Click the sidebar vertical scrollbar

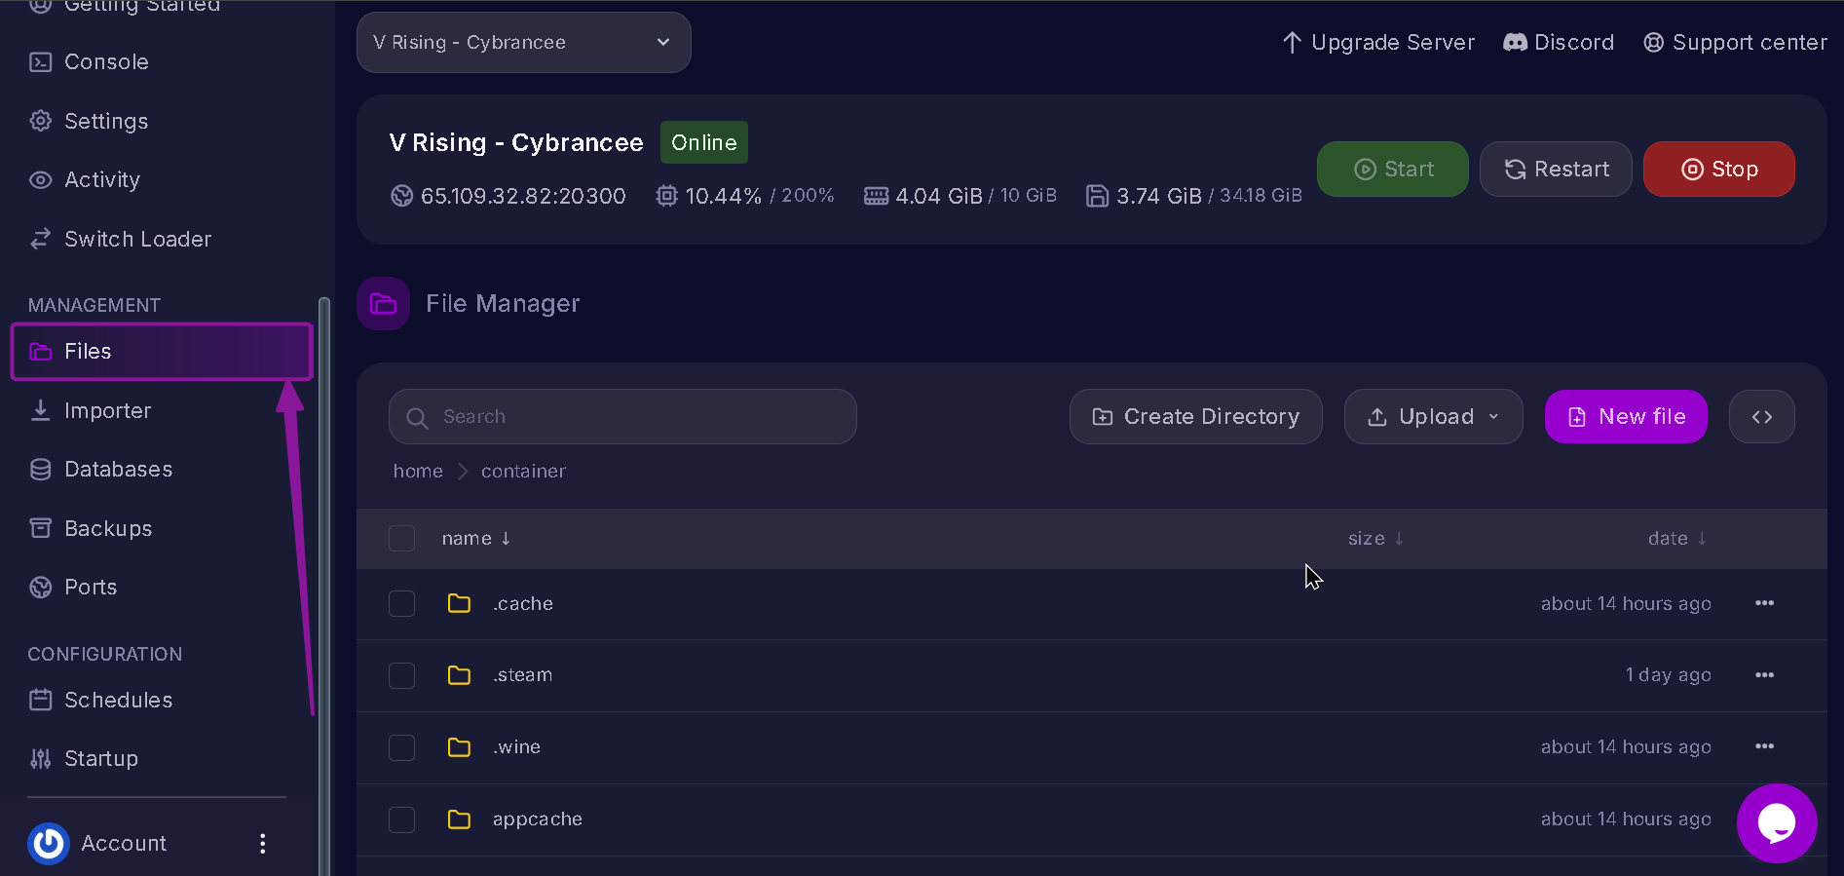(x=324, y=585)
